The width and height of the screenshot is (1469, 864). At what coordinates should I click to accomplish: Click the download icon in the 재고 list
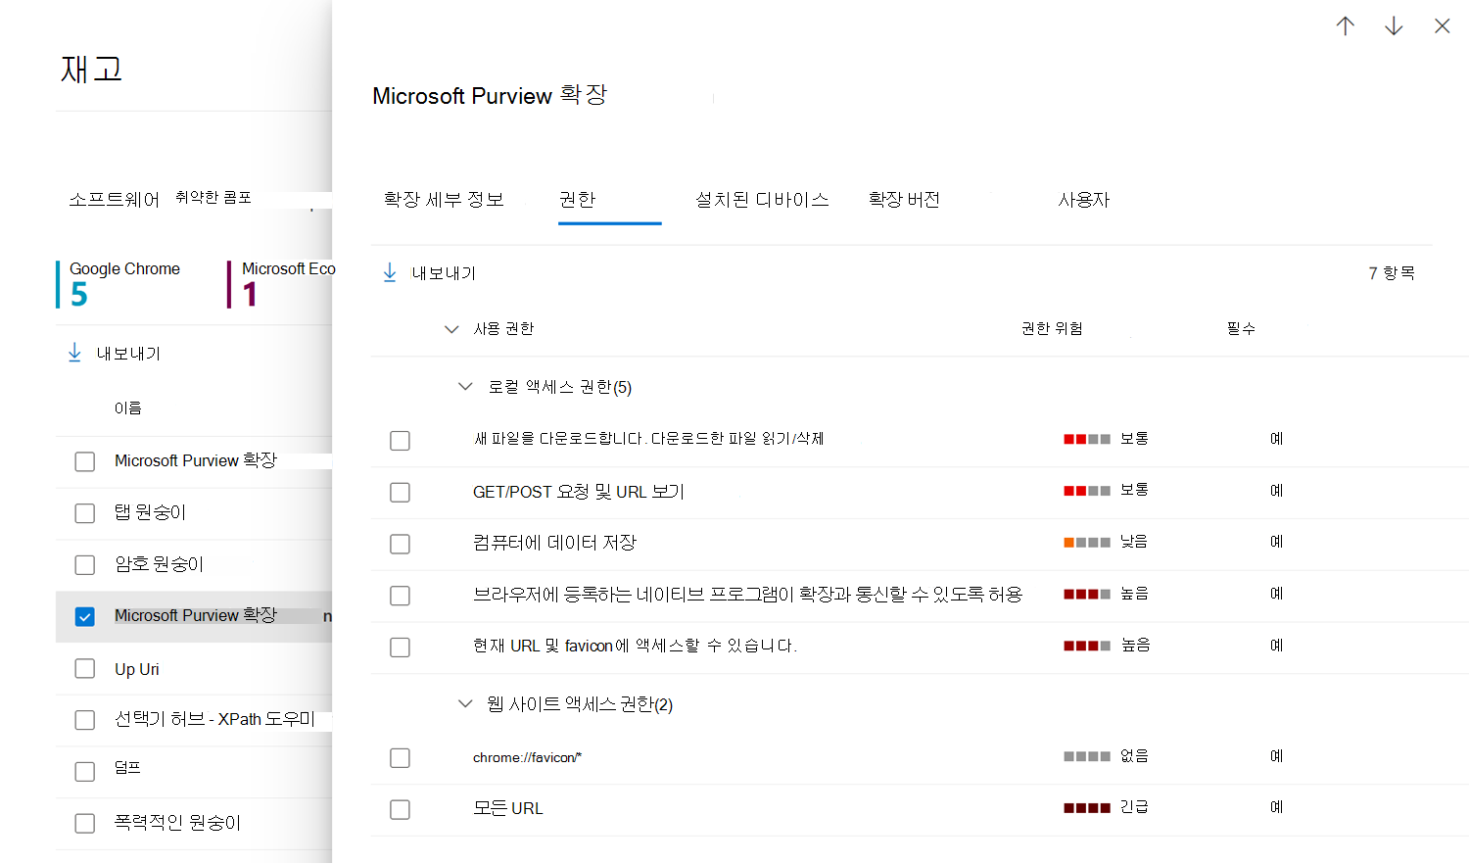[x=74, y=353]
